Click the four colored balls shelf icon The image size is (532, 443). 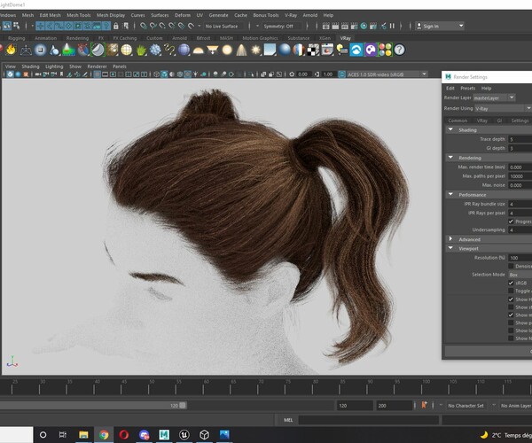tap(385, 50)
